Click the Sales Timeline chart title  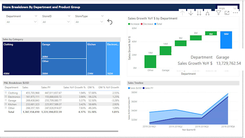pos(135,83)
